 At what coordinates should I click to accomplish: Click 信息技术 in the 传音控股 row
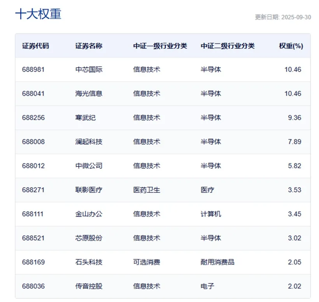[x=147, y=286]
